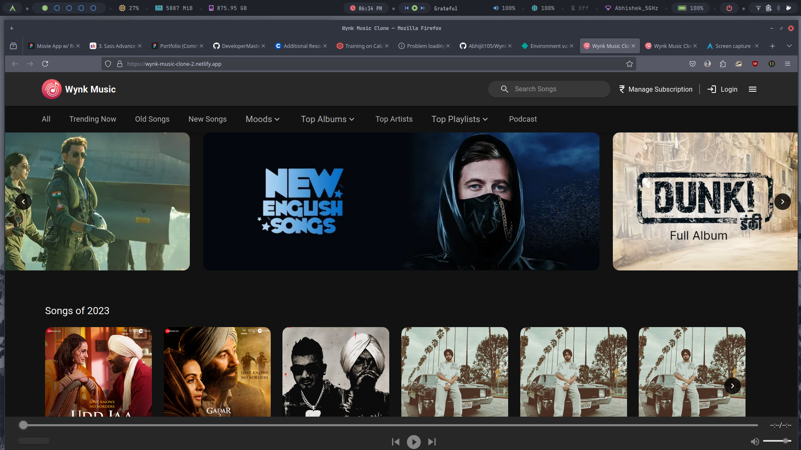801x450 pixels.
Task: Go to the previous track
Action: coord(395,442)
